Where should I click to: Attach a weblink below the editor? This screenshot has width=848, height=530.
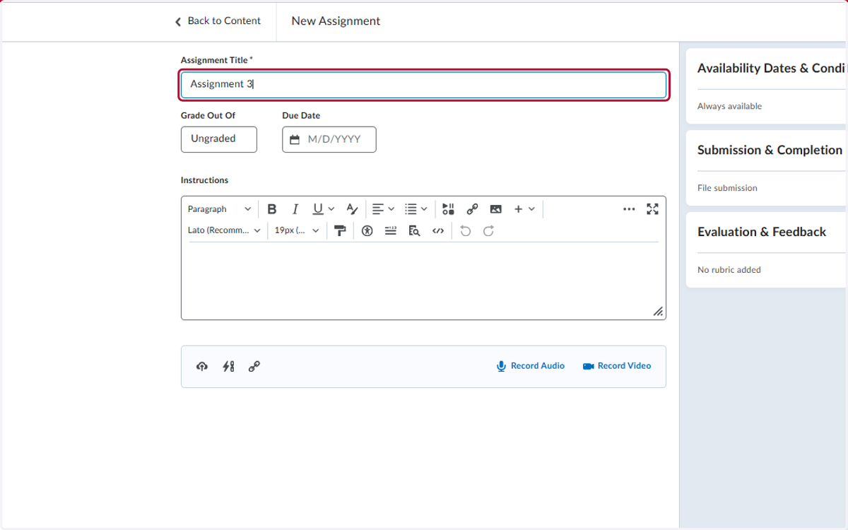[x=254, y=366]
